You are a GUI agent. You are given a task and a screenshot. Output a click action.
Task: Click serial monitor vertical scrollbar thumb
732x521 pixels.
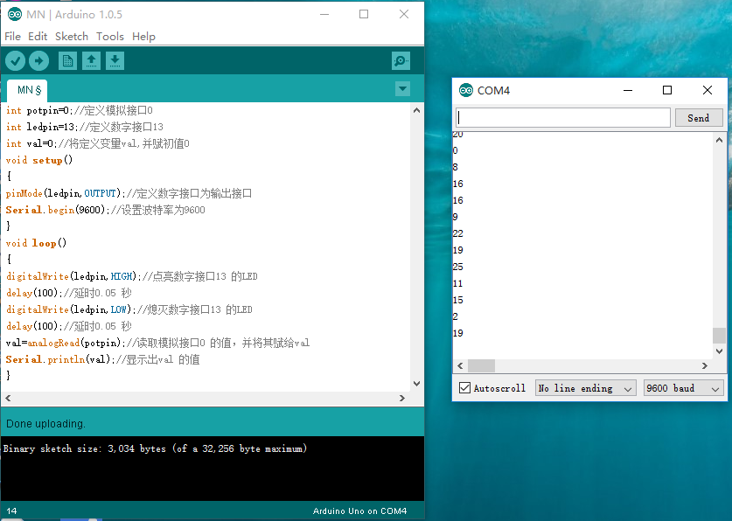coord(719,335)
